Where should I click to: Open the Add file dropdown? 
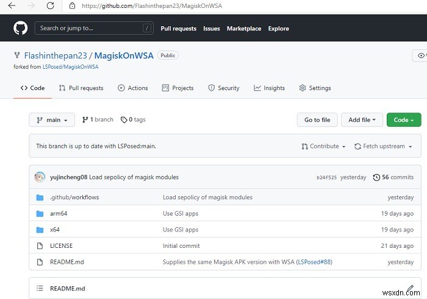tap(362, 120)
